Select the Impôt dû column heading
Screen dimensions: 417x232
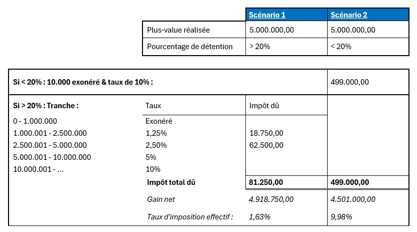(x=262, y=106)
